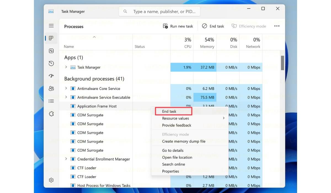This screenshot has height=193, width=331.
Task: Expand Credential Enrollment Manager row
Action: point(66,159)
